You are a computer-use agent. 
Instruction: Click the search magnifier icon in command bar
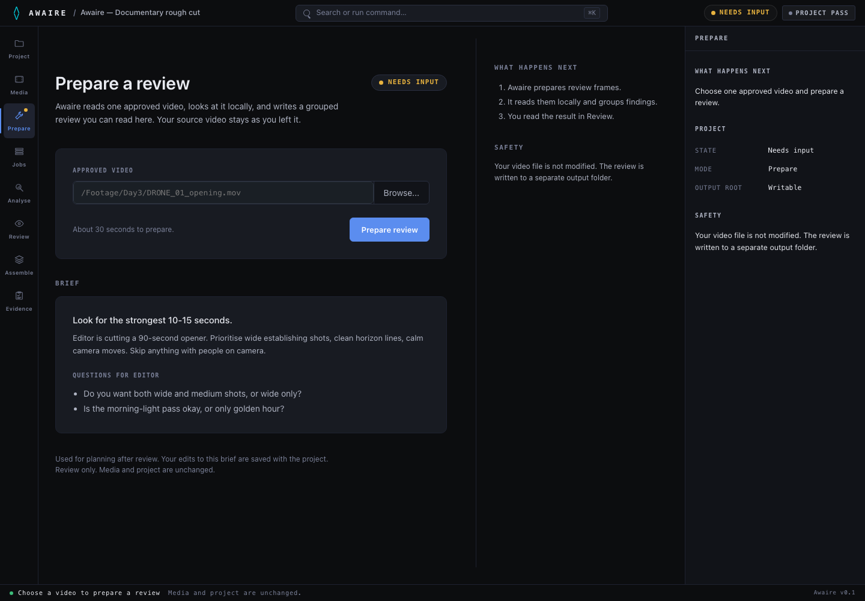307,13
